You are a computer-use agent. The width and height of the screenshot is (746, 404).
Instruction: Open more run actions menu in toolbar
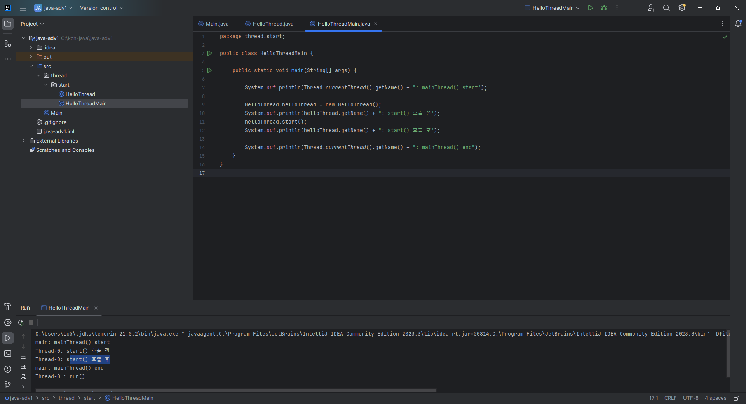pyautogui.click(x=617, y=8)
